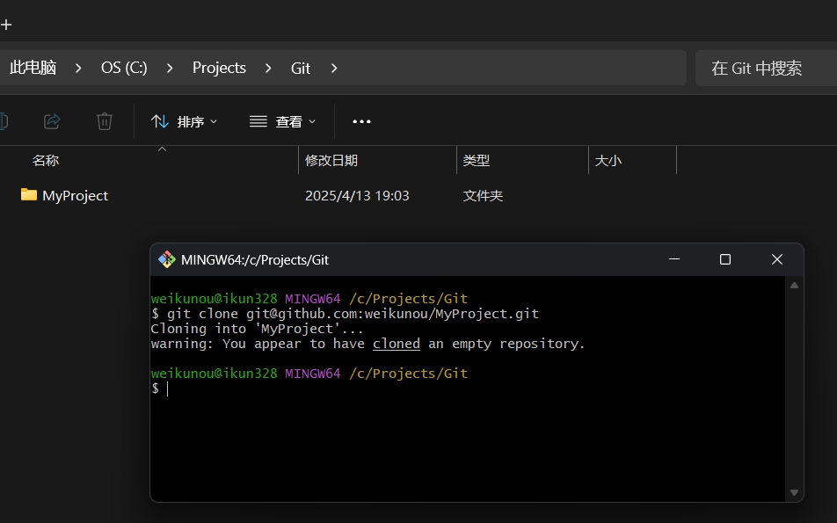Click the empty repository warning line

(x=368, y=344)
